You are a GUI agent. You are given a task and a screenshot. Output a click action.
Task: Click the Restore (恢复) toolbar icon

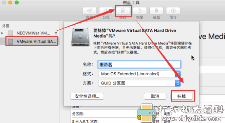tap(139, 11)
